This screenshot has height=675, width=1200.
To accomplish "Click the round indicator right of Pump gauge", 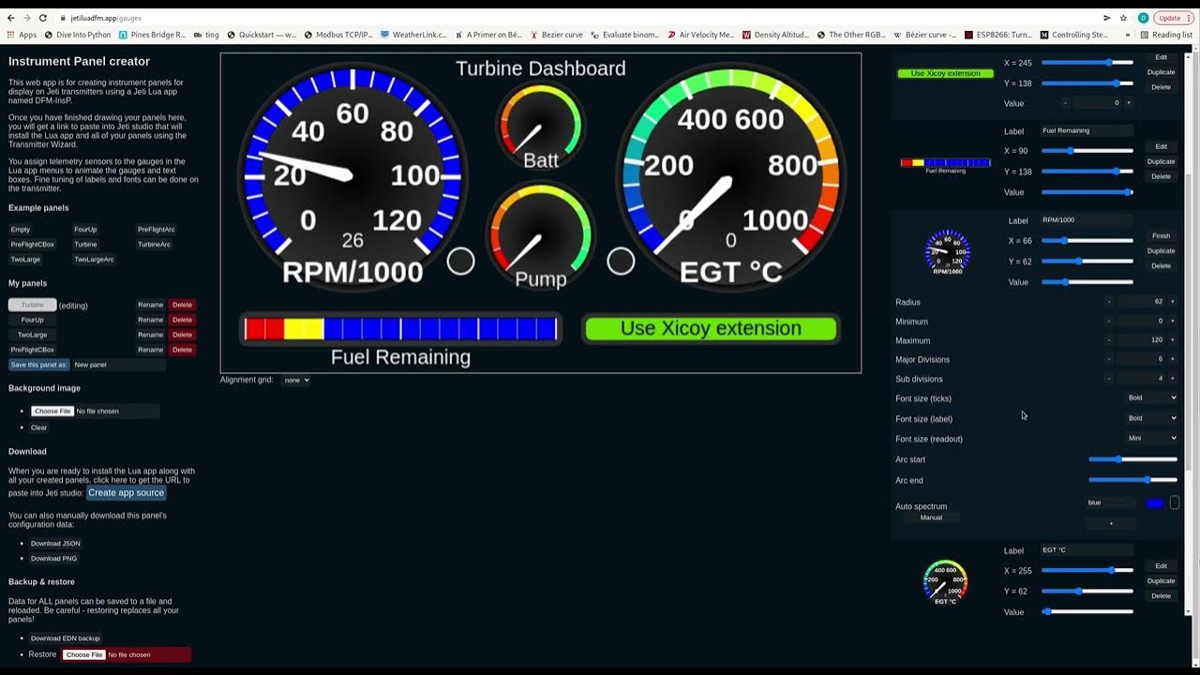I will [621, 262].
